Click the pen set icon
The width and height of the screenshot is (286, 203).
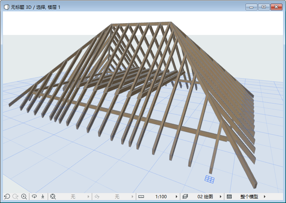pyautogui.click(x=97, y=197)
